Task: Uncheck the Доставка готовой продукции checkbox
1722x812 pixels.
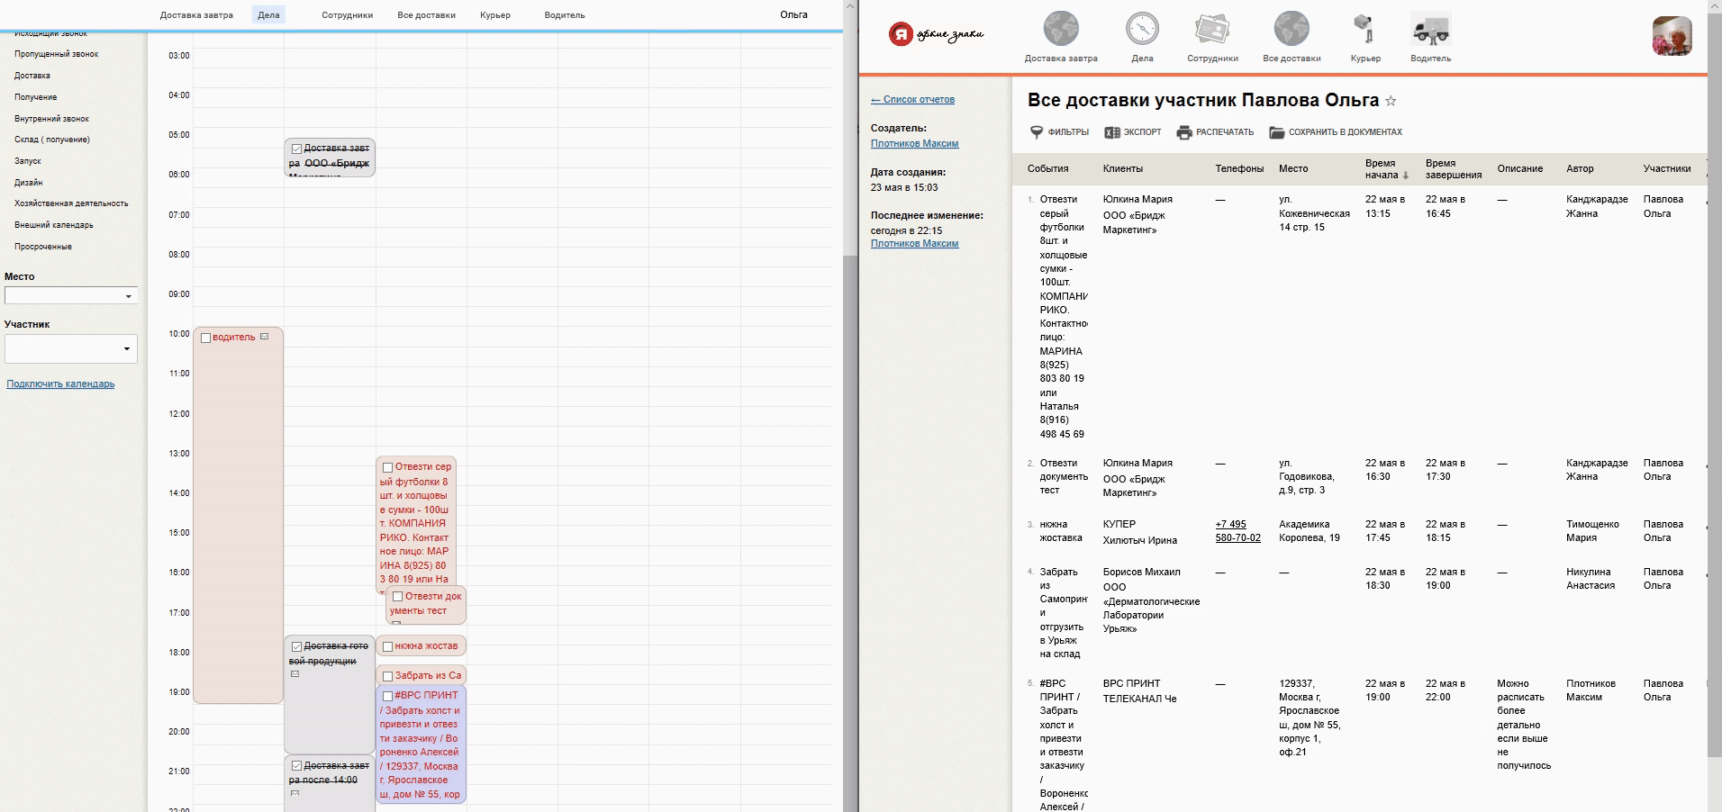Action: (x=296, y=646)
